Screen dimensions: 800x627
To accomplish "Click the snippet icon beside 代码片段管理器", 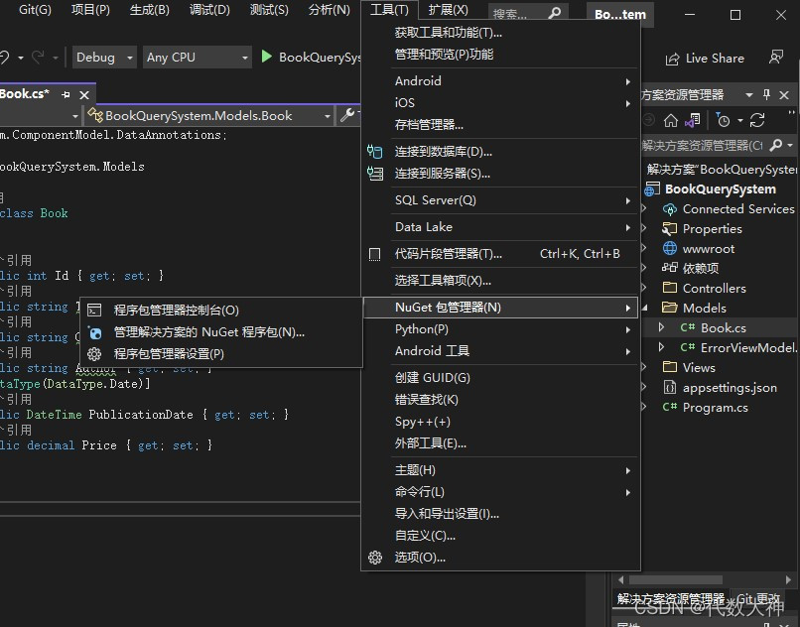I will tap(374, 254).
